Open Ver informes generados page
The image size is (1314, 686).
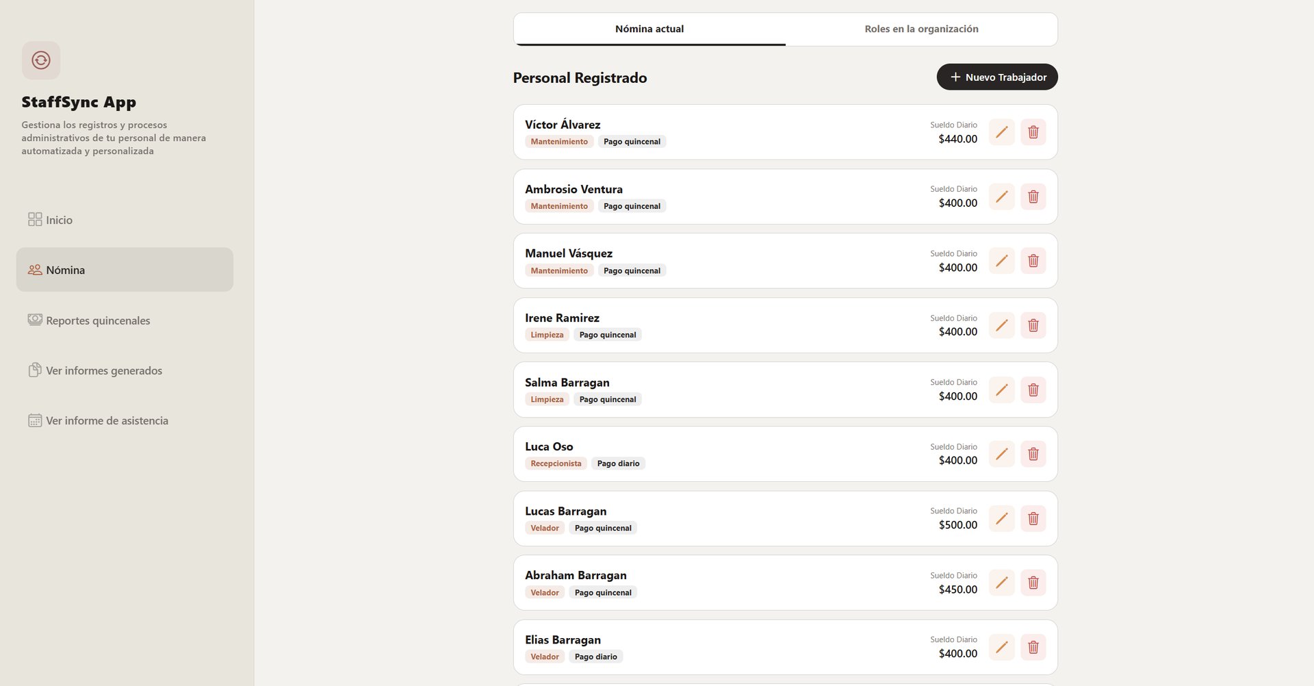(x=104, y=370)
